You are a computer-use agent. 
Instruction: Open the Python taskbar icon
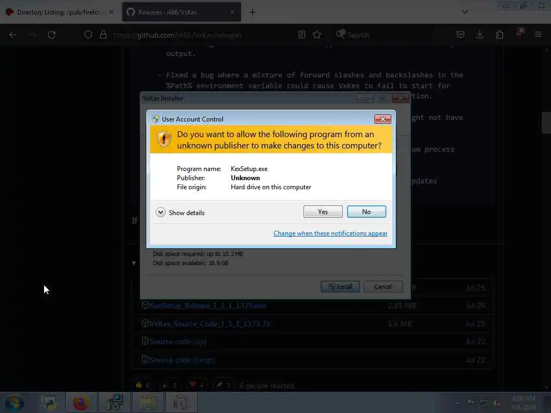tap(47, 403)
